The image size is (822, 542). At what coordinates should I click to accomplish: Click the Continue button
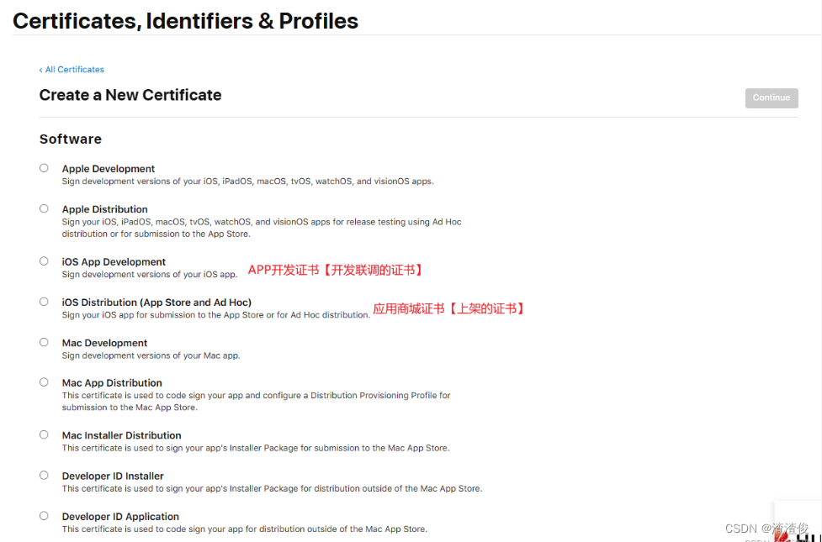pyautogui.click(x=772, y=98)
